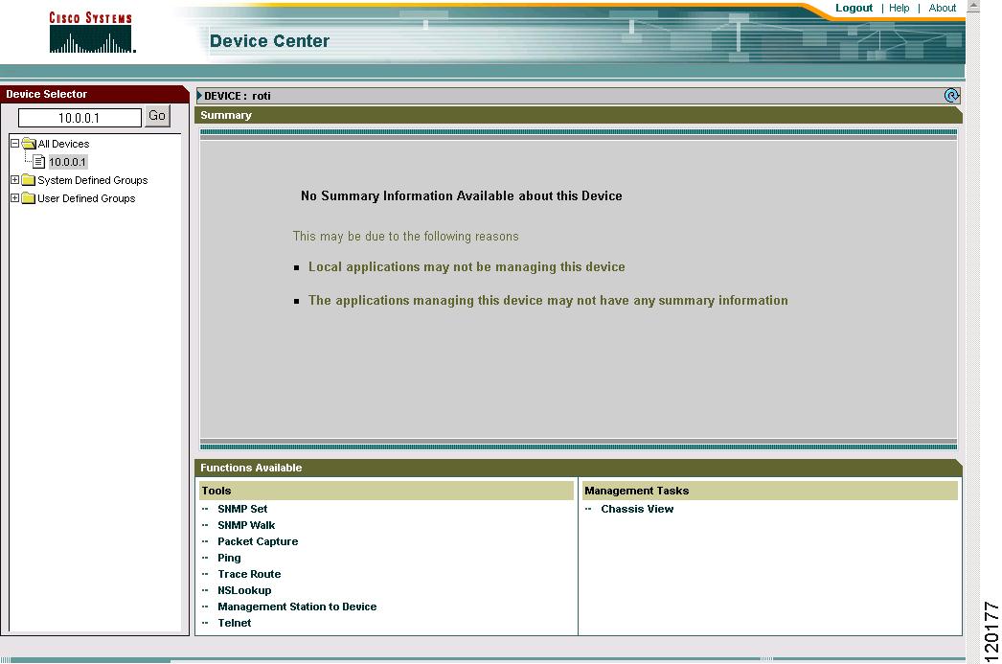
Task: Open the SNMP Set tool
Action: [x=242, y=509]
